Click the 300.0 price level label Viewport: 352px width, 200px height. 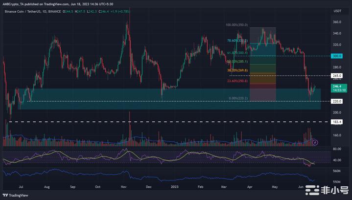click(x=337, y=56)
